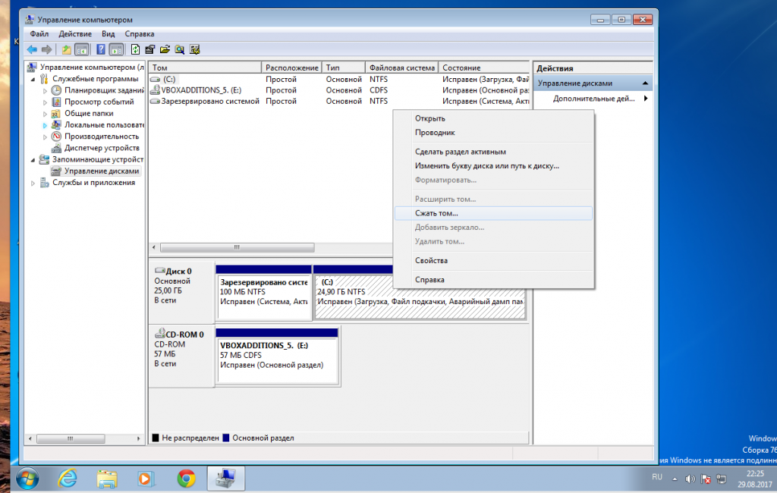Click the volume speaker icon in tray
The height and width of the screenshot is (493, 777).
pyautogui.click(x=690, y=479)
